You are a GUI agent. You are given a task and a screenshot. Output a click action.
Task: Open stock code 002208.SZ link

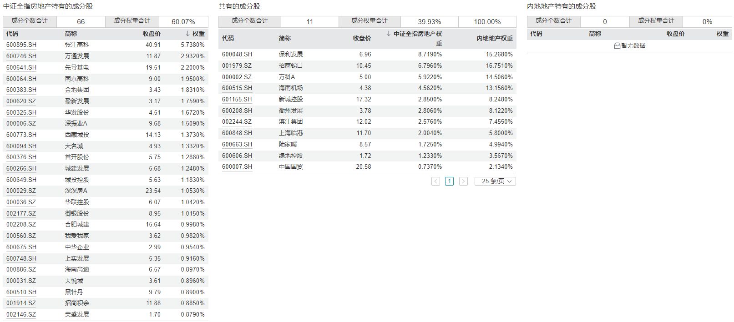pos(21,224)
